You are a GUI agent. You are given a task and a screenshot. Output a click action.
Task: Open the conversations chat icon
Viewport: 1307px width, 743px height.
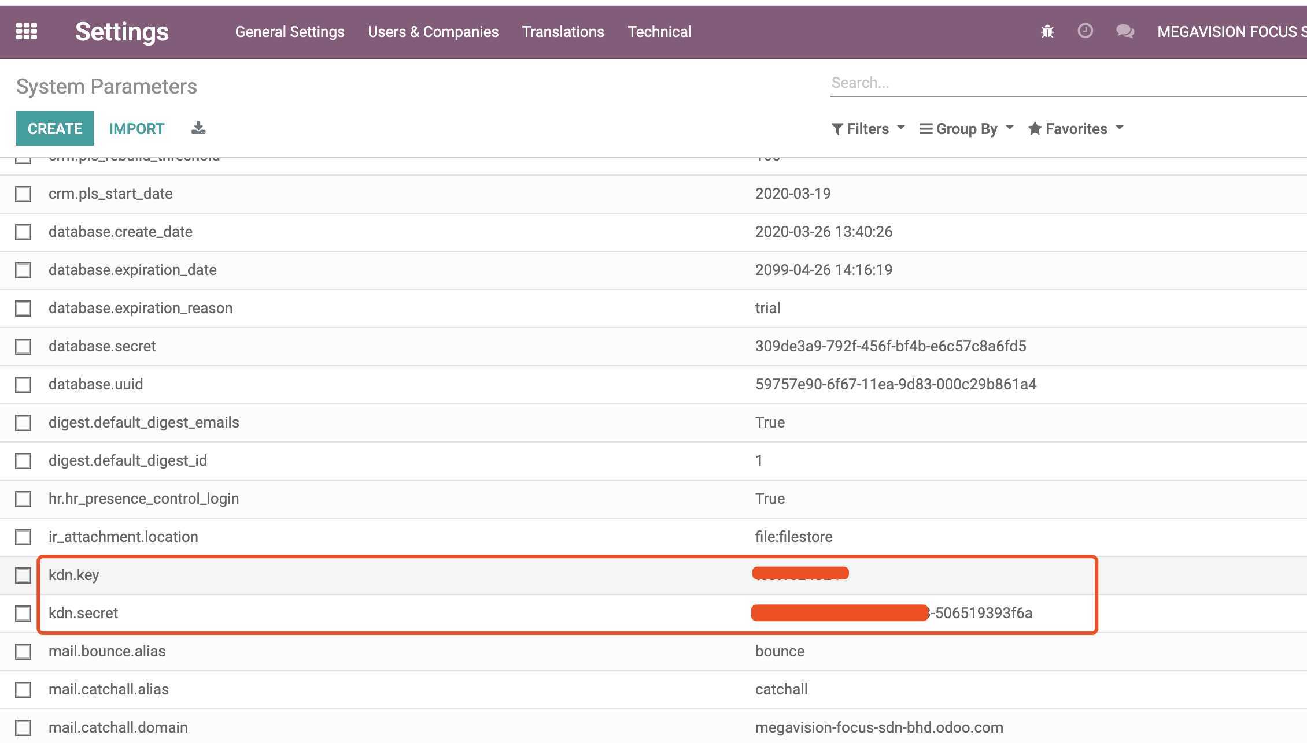(1124, 31)
